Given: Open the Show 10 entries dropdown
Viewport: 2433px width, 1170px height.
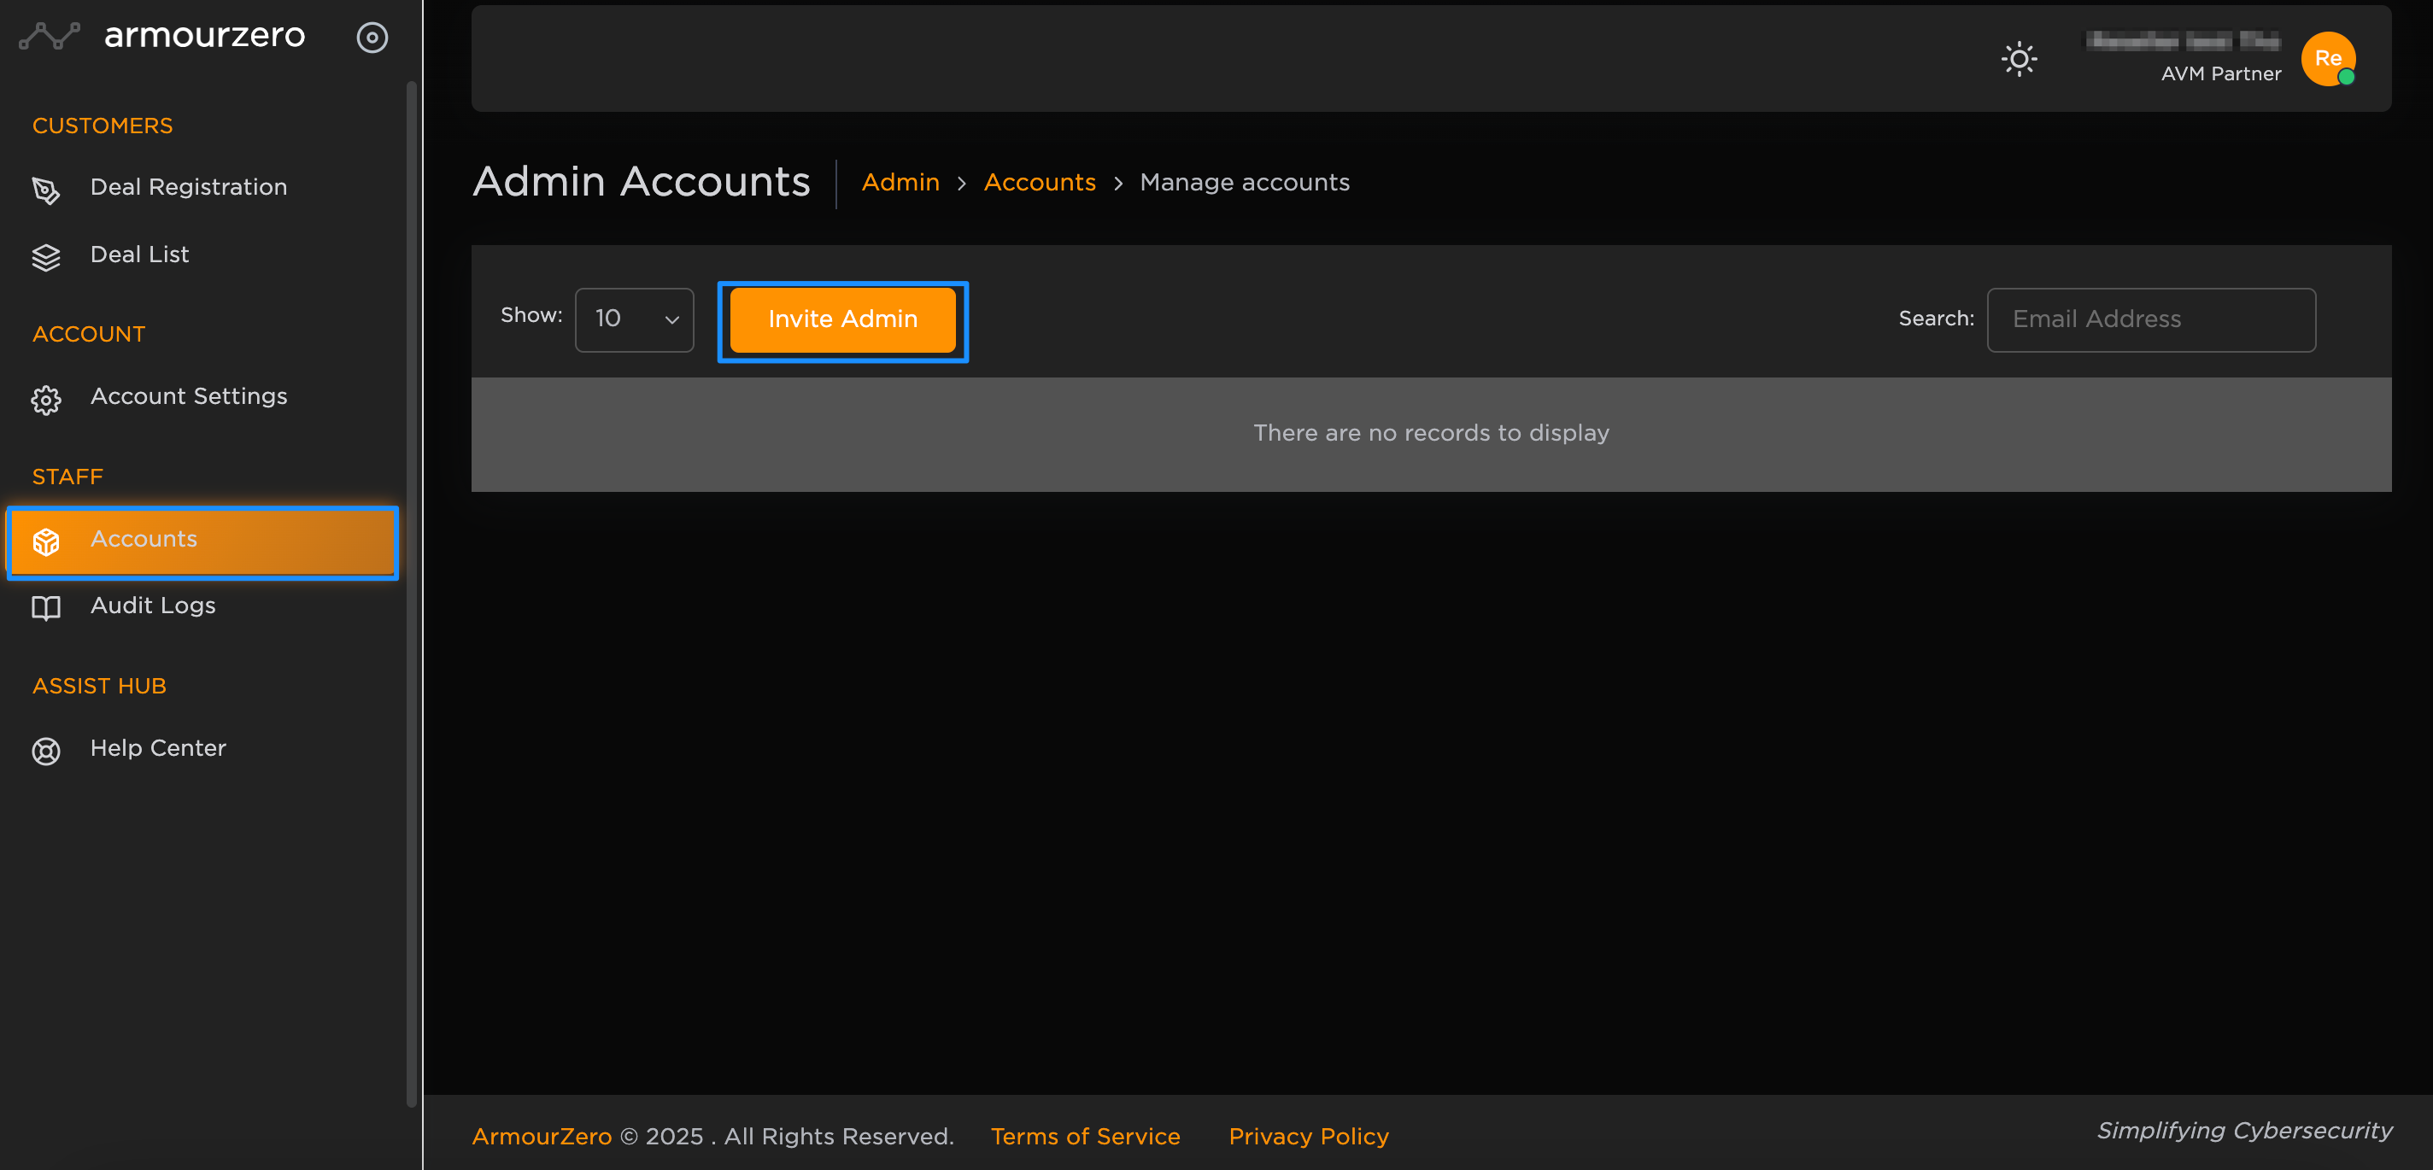Looking at the screenshot, I should [634, 319].
